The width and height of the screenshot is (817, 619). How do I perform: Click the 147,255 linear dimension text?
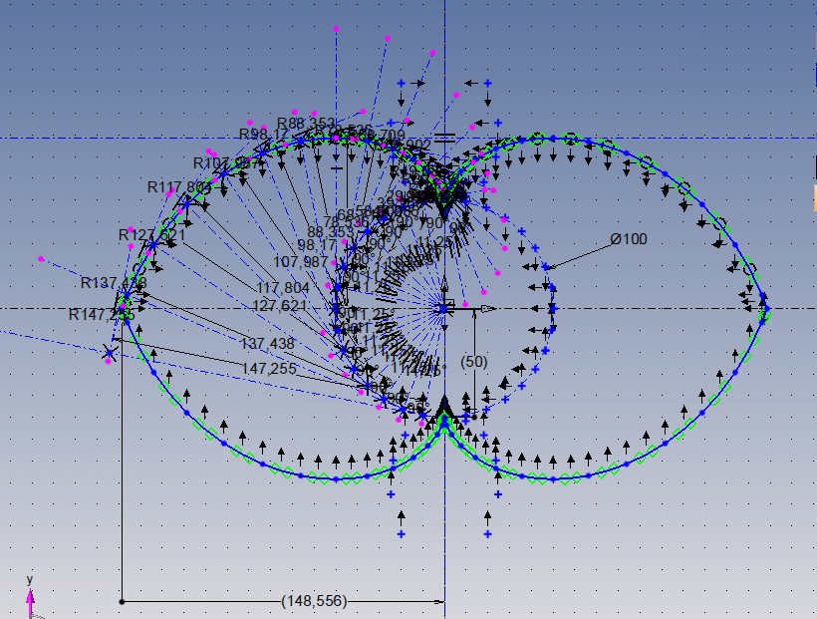tap(269, 368)
